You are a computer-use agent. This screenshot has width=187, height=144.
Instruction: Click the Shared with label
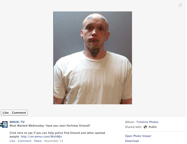tap(134, 127)
